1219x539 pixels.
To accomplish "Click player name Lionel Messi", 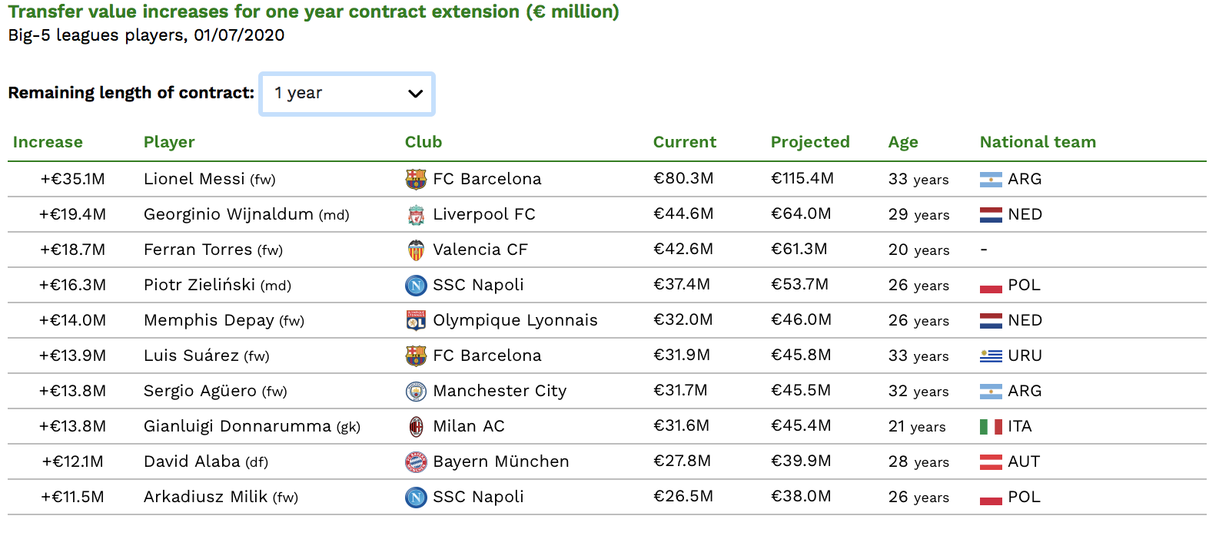I will (x=194, y=179).
